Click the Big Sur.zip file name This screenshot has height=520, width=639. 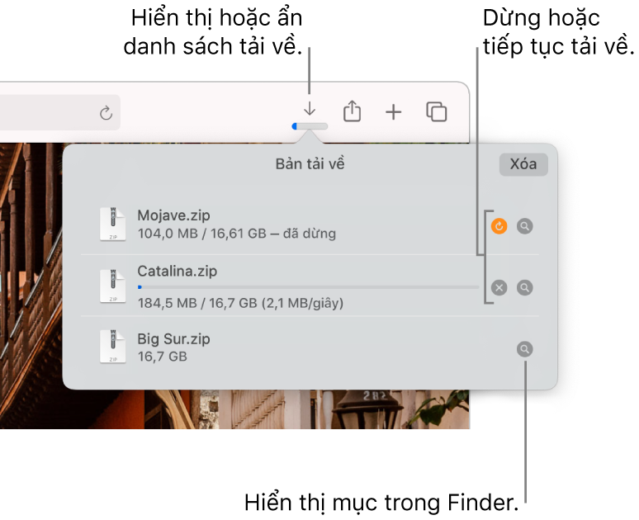173,338
